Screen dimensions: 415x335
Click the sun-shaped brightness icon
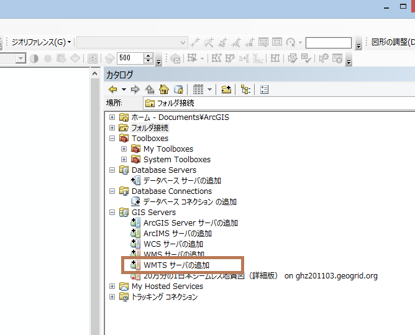tap(48, 58)
